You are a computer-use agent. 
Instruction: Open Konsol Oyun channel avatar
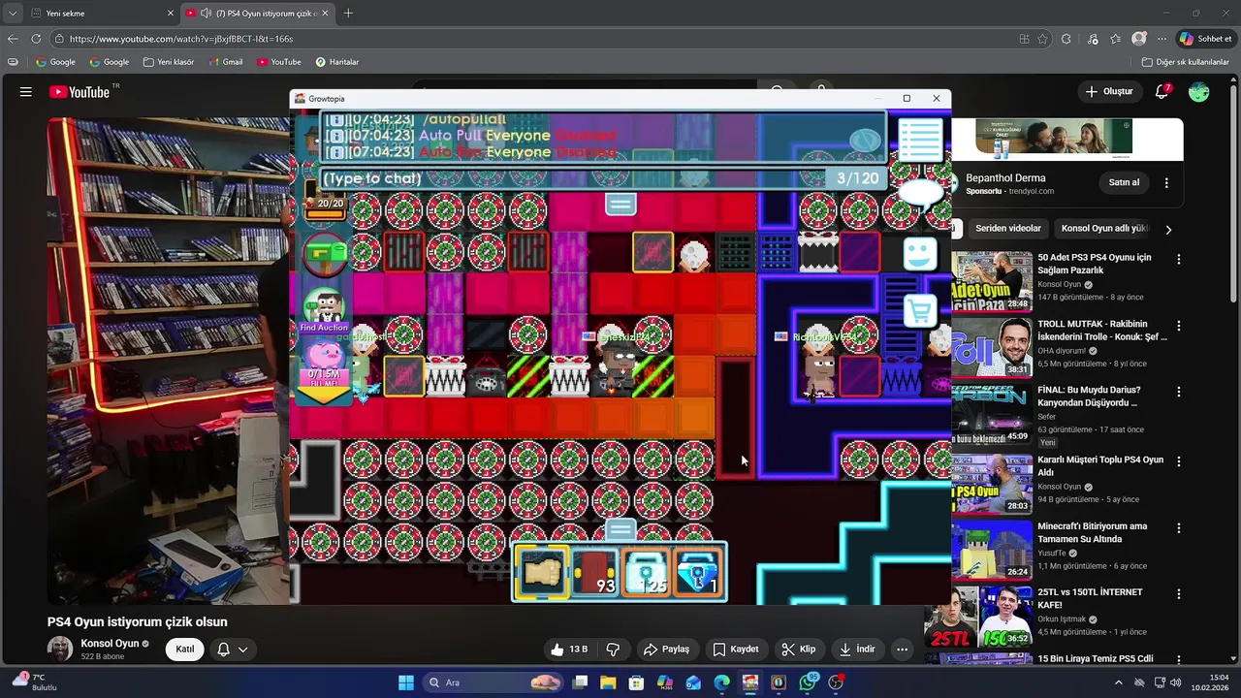click(x=60, y=650)
